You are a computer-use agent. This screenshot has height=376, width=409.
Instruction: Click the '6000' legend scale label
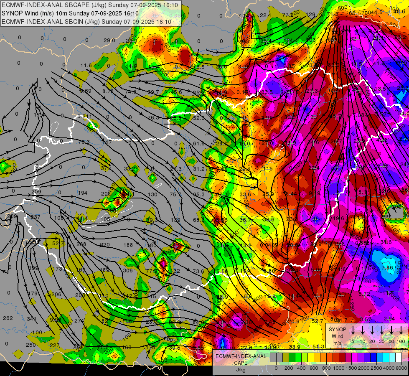[402, 368]
